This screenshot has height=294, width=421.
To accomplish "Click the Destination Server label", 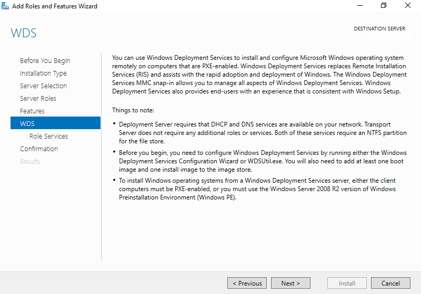I will pos(379,29).
